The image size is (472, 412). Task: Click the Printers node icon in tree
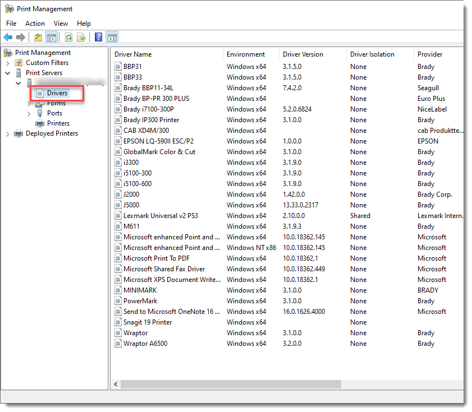pos(40,123)
